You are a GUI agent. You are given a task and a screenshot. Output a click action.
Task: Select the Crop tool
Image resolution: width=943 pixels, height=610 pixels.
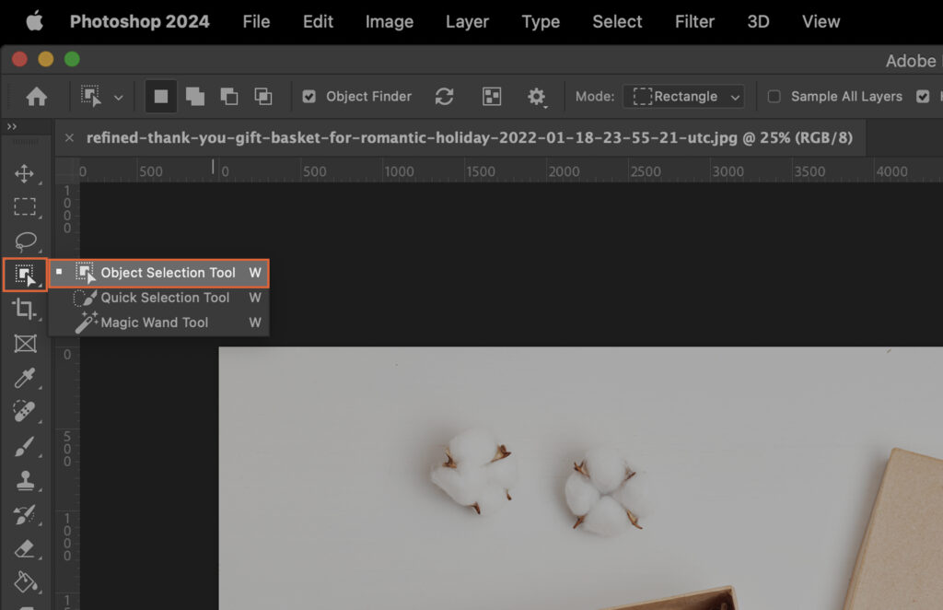tap(25, 310)
